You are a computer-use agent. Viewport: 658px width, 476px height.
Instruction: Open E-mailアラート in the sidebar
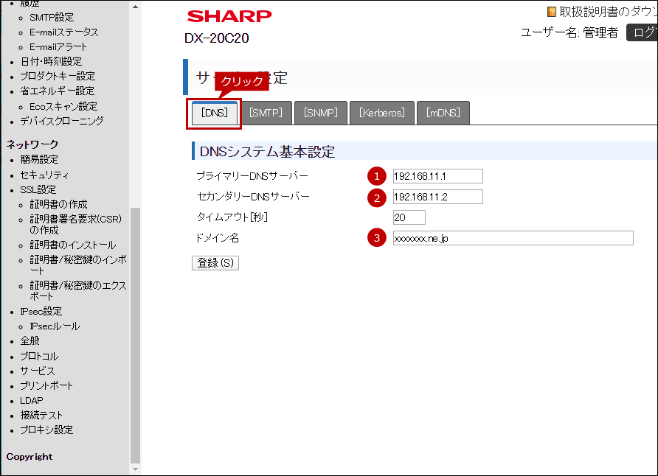58,47
